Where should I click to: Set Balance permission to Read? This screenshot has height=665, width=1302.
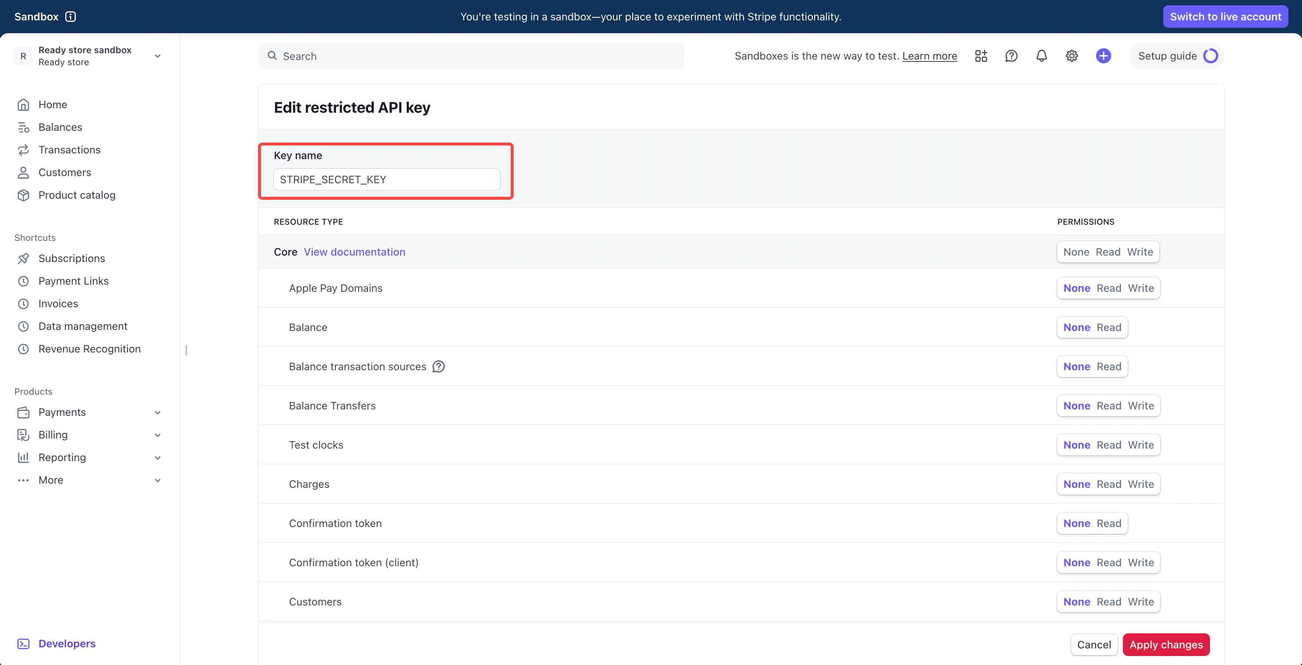1109,328
